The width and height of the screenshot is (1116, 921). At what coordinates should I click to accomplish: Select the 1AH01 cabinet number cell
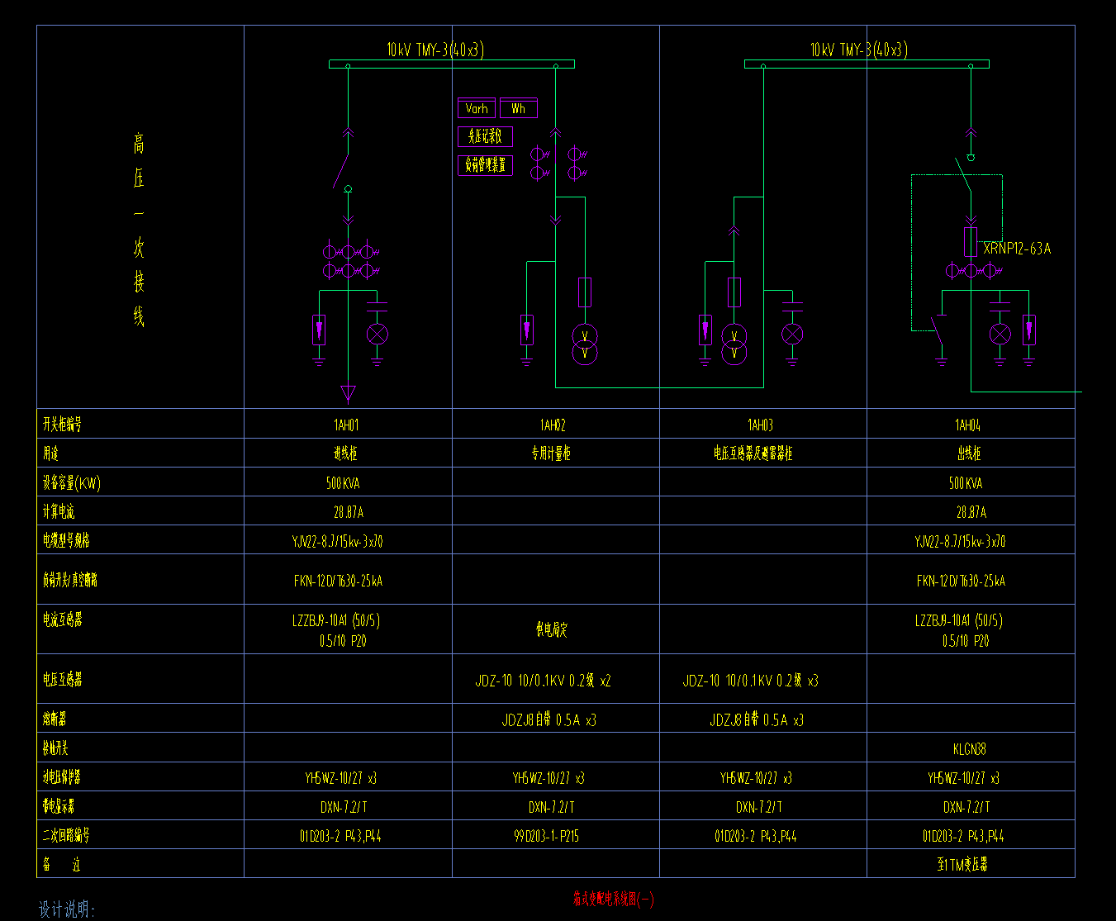[x=346, y=425]
